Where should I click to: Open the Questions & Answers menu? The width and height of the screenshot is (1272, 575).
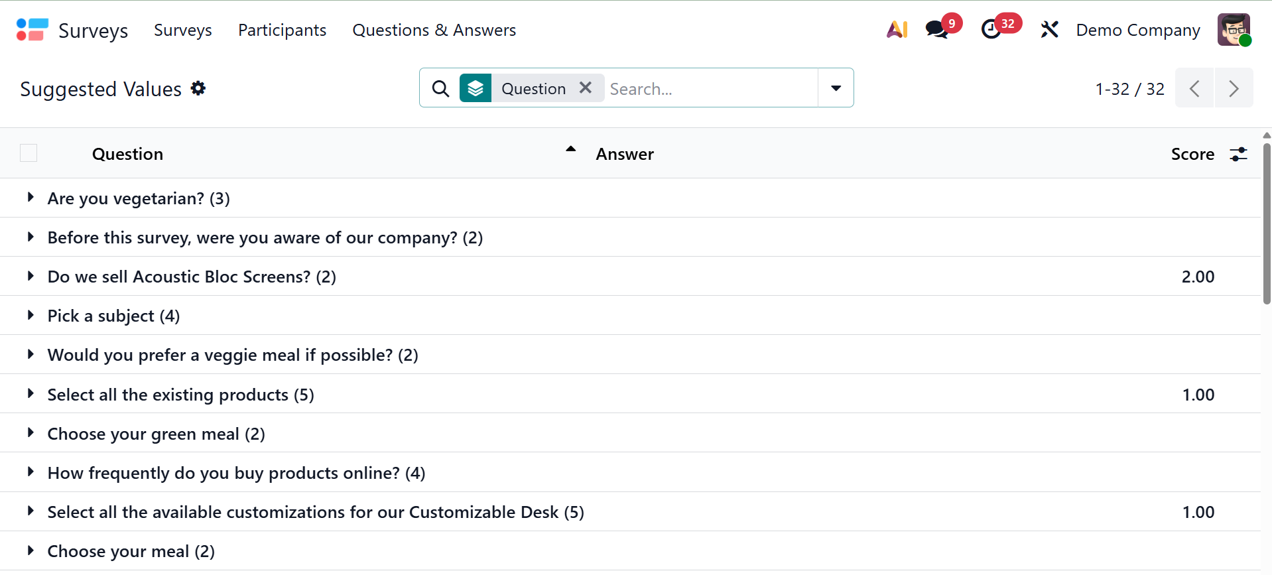pos(434,31)
